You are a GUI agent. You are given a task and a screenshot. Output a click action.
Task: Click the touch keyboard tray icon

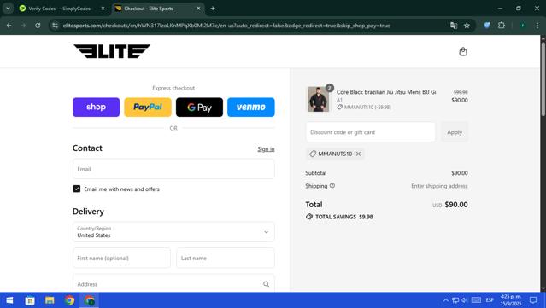476,300
